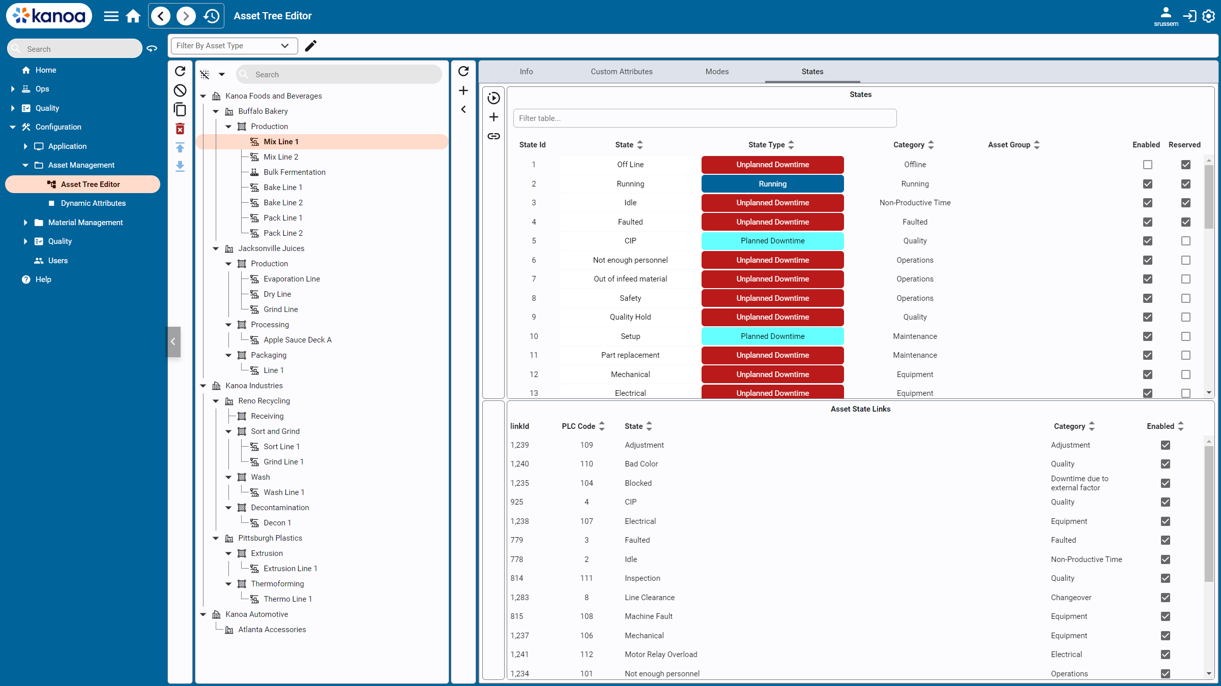The height and width of the screenshot is (686, 1221).
Task: Switch to the Custom Attributes tab
Action: 621,72
